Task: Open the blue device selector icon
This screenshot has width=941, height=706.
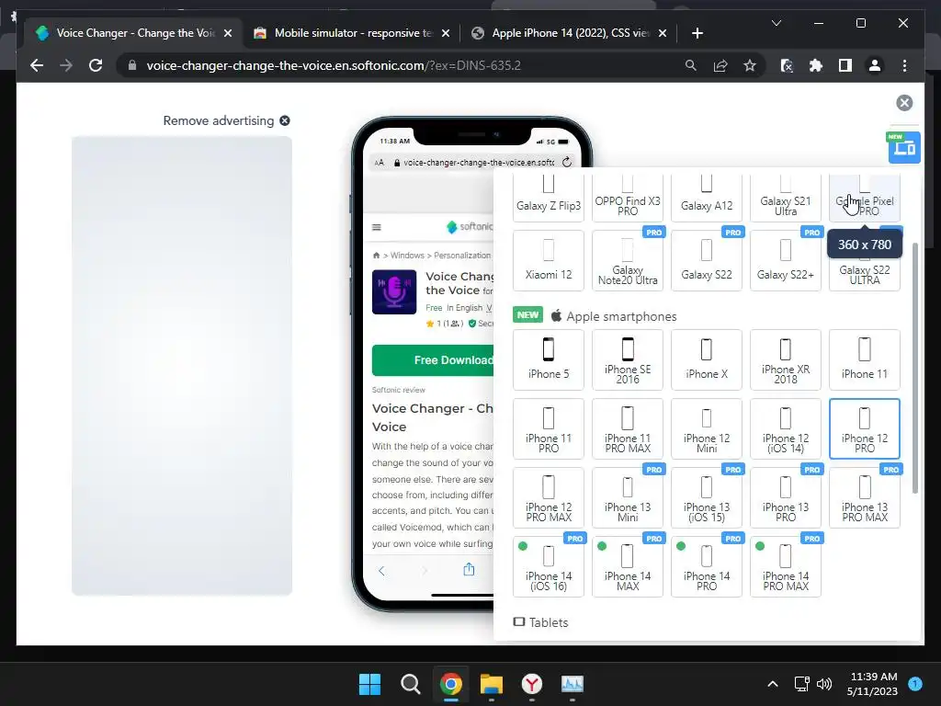Action: pyautogui.click(x=904, y=147)
